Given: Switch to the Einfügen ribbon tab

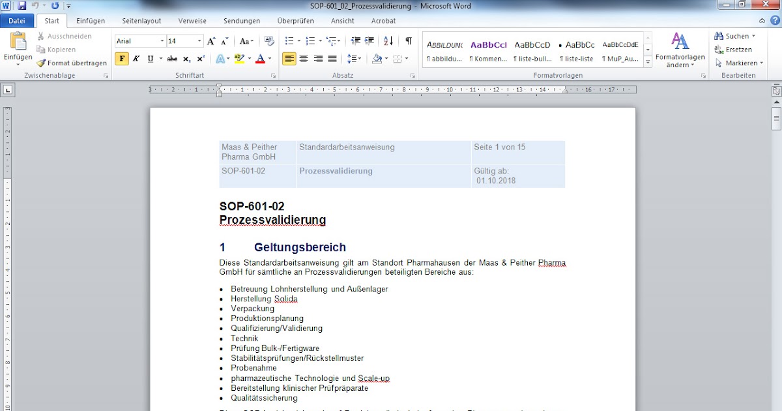Looking at the screenshot, I should (91, 21).
